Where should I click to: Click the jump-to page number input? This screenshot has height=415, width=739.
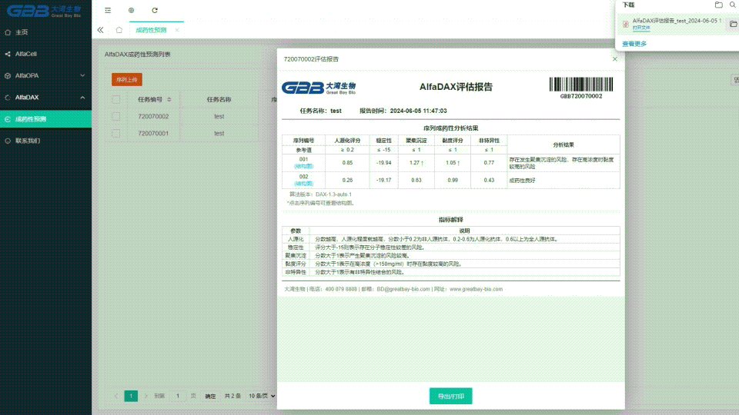178,397
